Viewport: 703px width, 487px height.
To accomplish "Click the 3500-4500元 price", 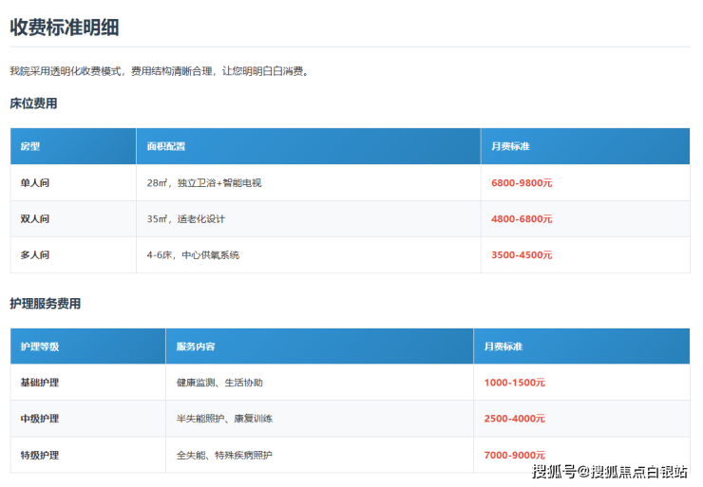I will [x=522, y=255].
